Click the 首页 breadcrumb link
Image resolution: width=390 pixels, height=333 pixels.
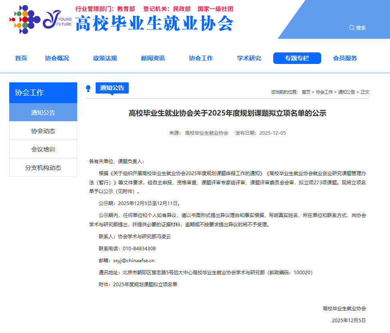[306, 92]
